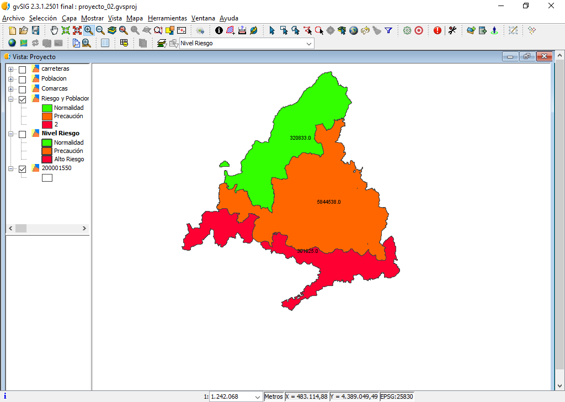Open the Vista menu

coord(115,18)
